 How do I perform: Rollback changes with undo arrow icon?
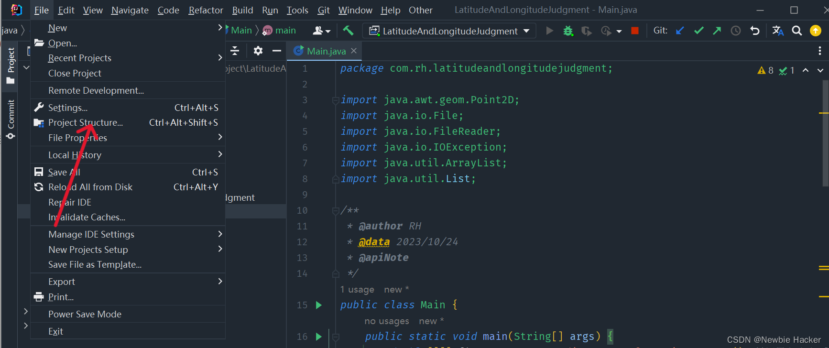755,31
